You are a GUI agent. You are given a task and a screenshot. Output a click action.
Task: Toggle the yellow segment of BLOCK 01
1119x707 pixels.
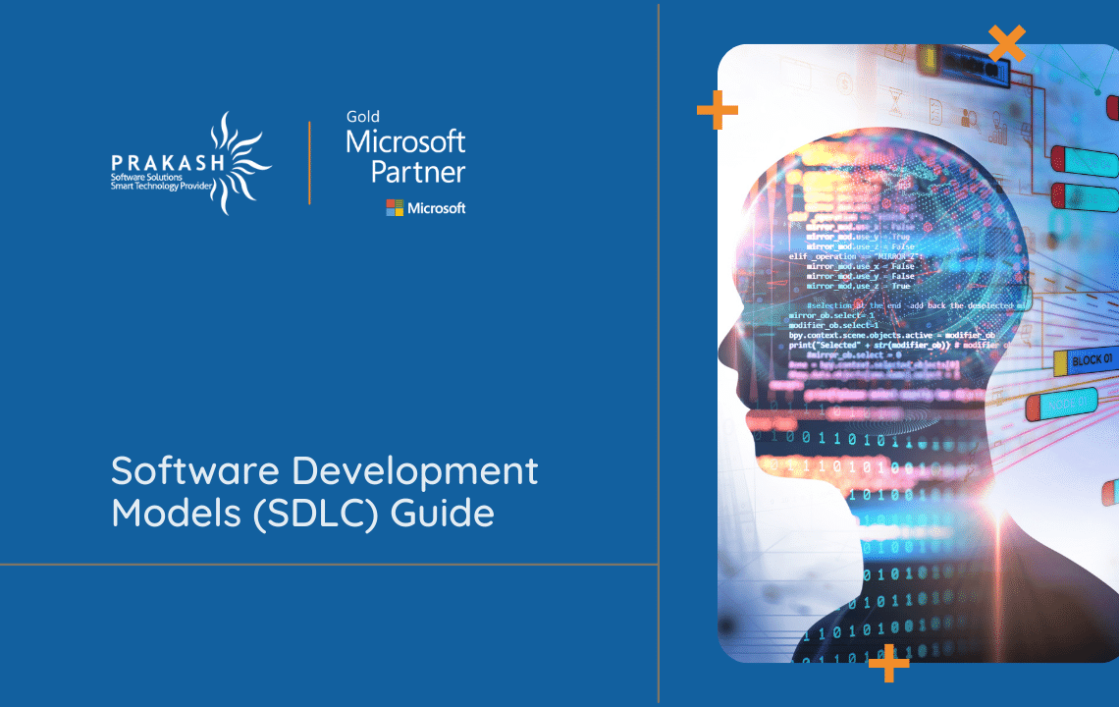click(1060, 362)
